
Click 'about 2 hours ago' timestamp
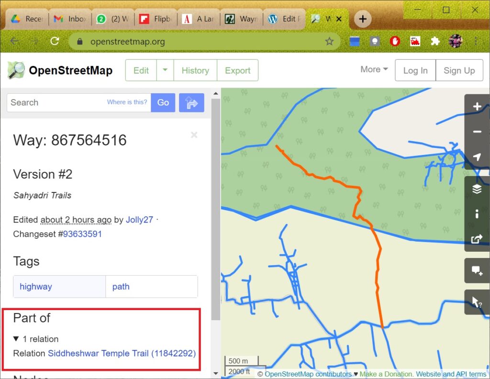click(76, 220)
